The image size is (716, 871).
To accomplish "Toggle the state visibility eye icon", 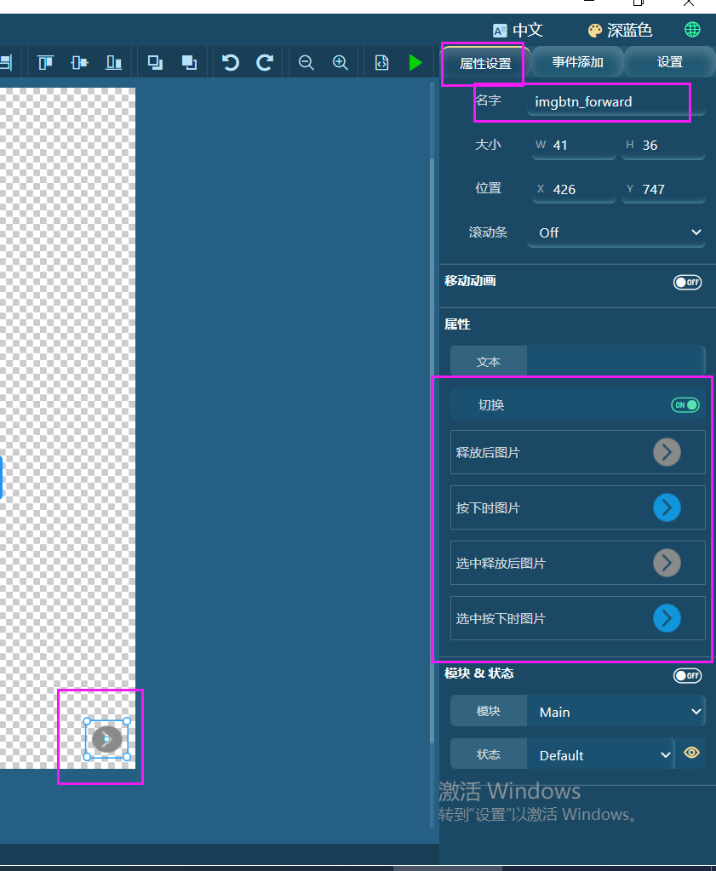I will [x=691, y=753].
